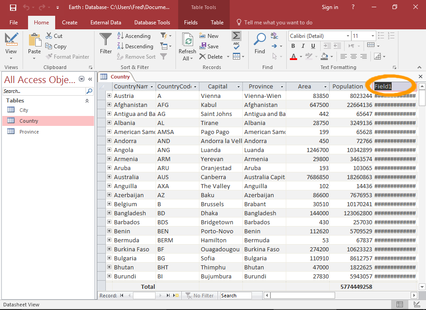Click the Spelling check icon

tap(236, 46)
